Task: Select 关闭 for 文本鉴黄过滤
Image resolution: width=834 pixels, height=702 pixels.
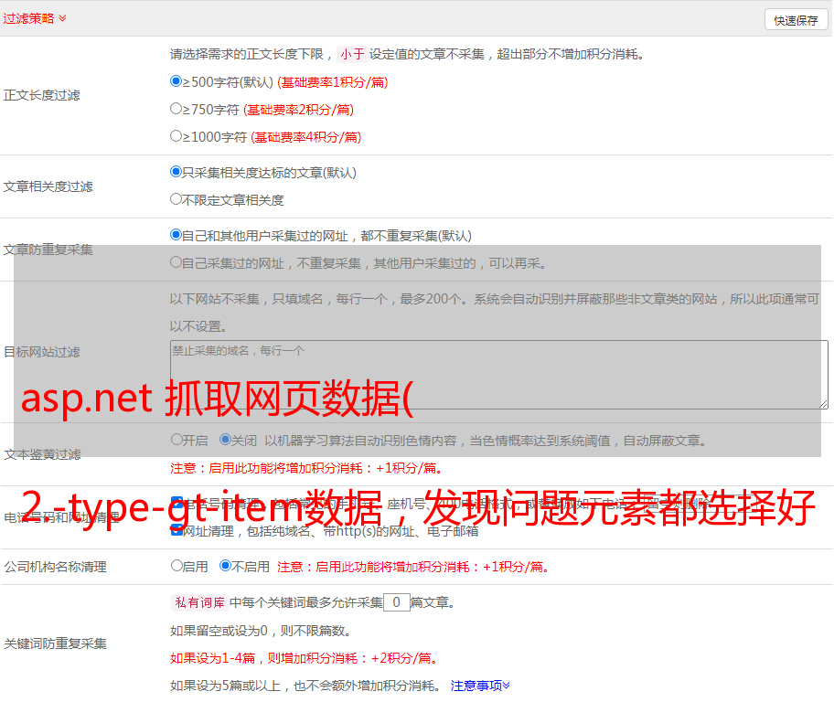Action: pos(226,440)
